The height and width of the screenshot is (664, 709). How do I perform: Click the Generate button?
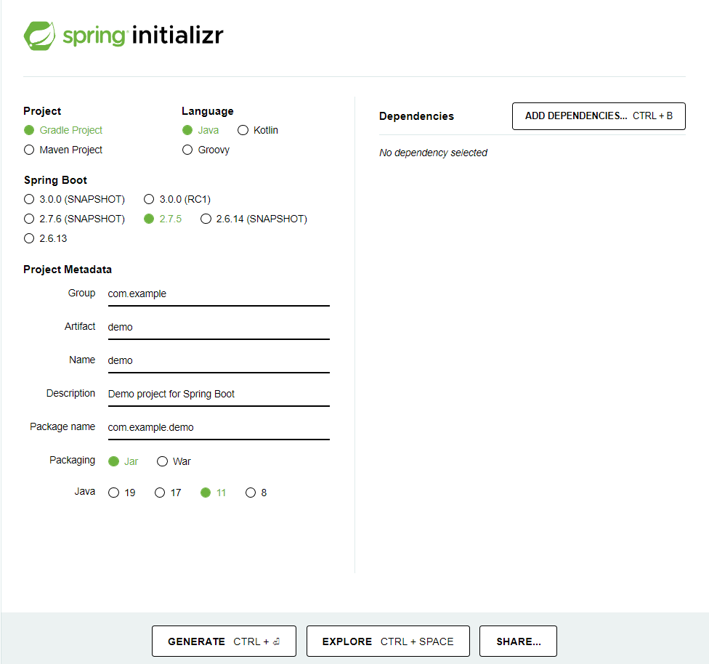[x=224, y=641]
